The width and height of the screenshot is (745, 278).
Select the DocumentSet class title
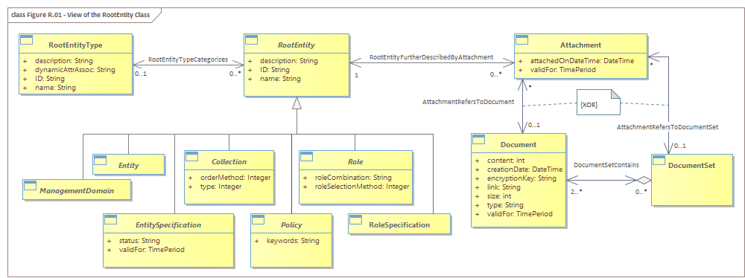pos(691,166)
